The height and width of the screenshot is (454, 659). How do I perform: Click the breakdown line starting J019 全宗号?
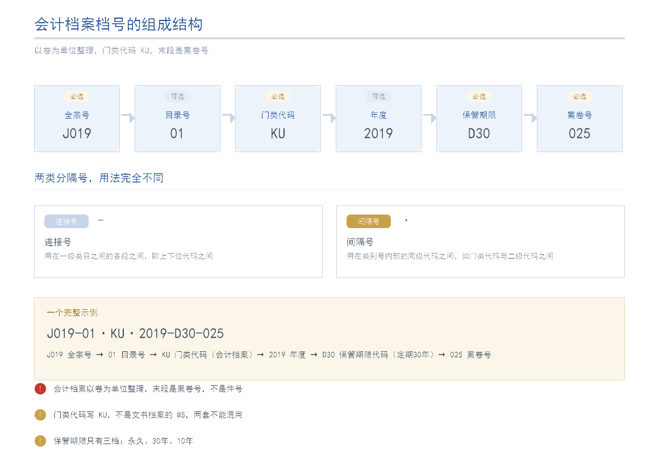269,355
